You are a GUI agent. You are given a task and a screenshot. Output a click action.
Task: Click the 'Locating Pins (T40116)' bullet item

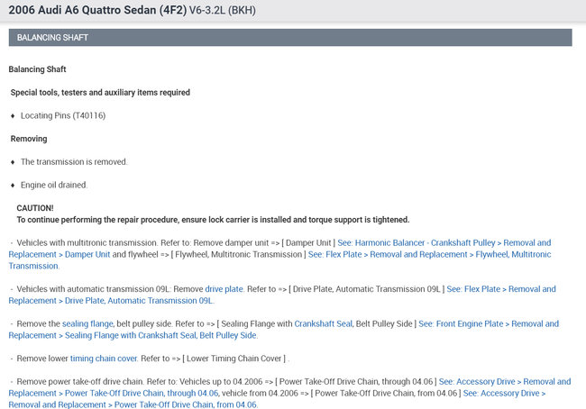63,116
